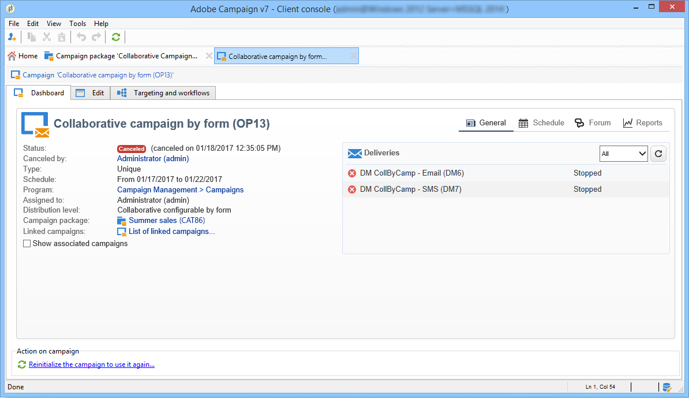
Task: Open the File menu
Action: 14,24
